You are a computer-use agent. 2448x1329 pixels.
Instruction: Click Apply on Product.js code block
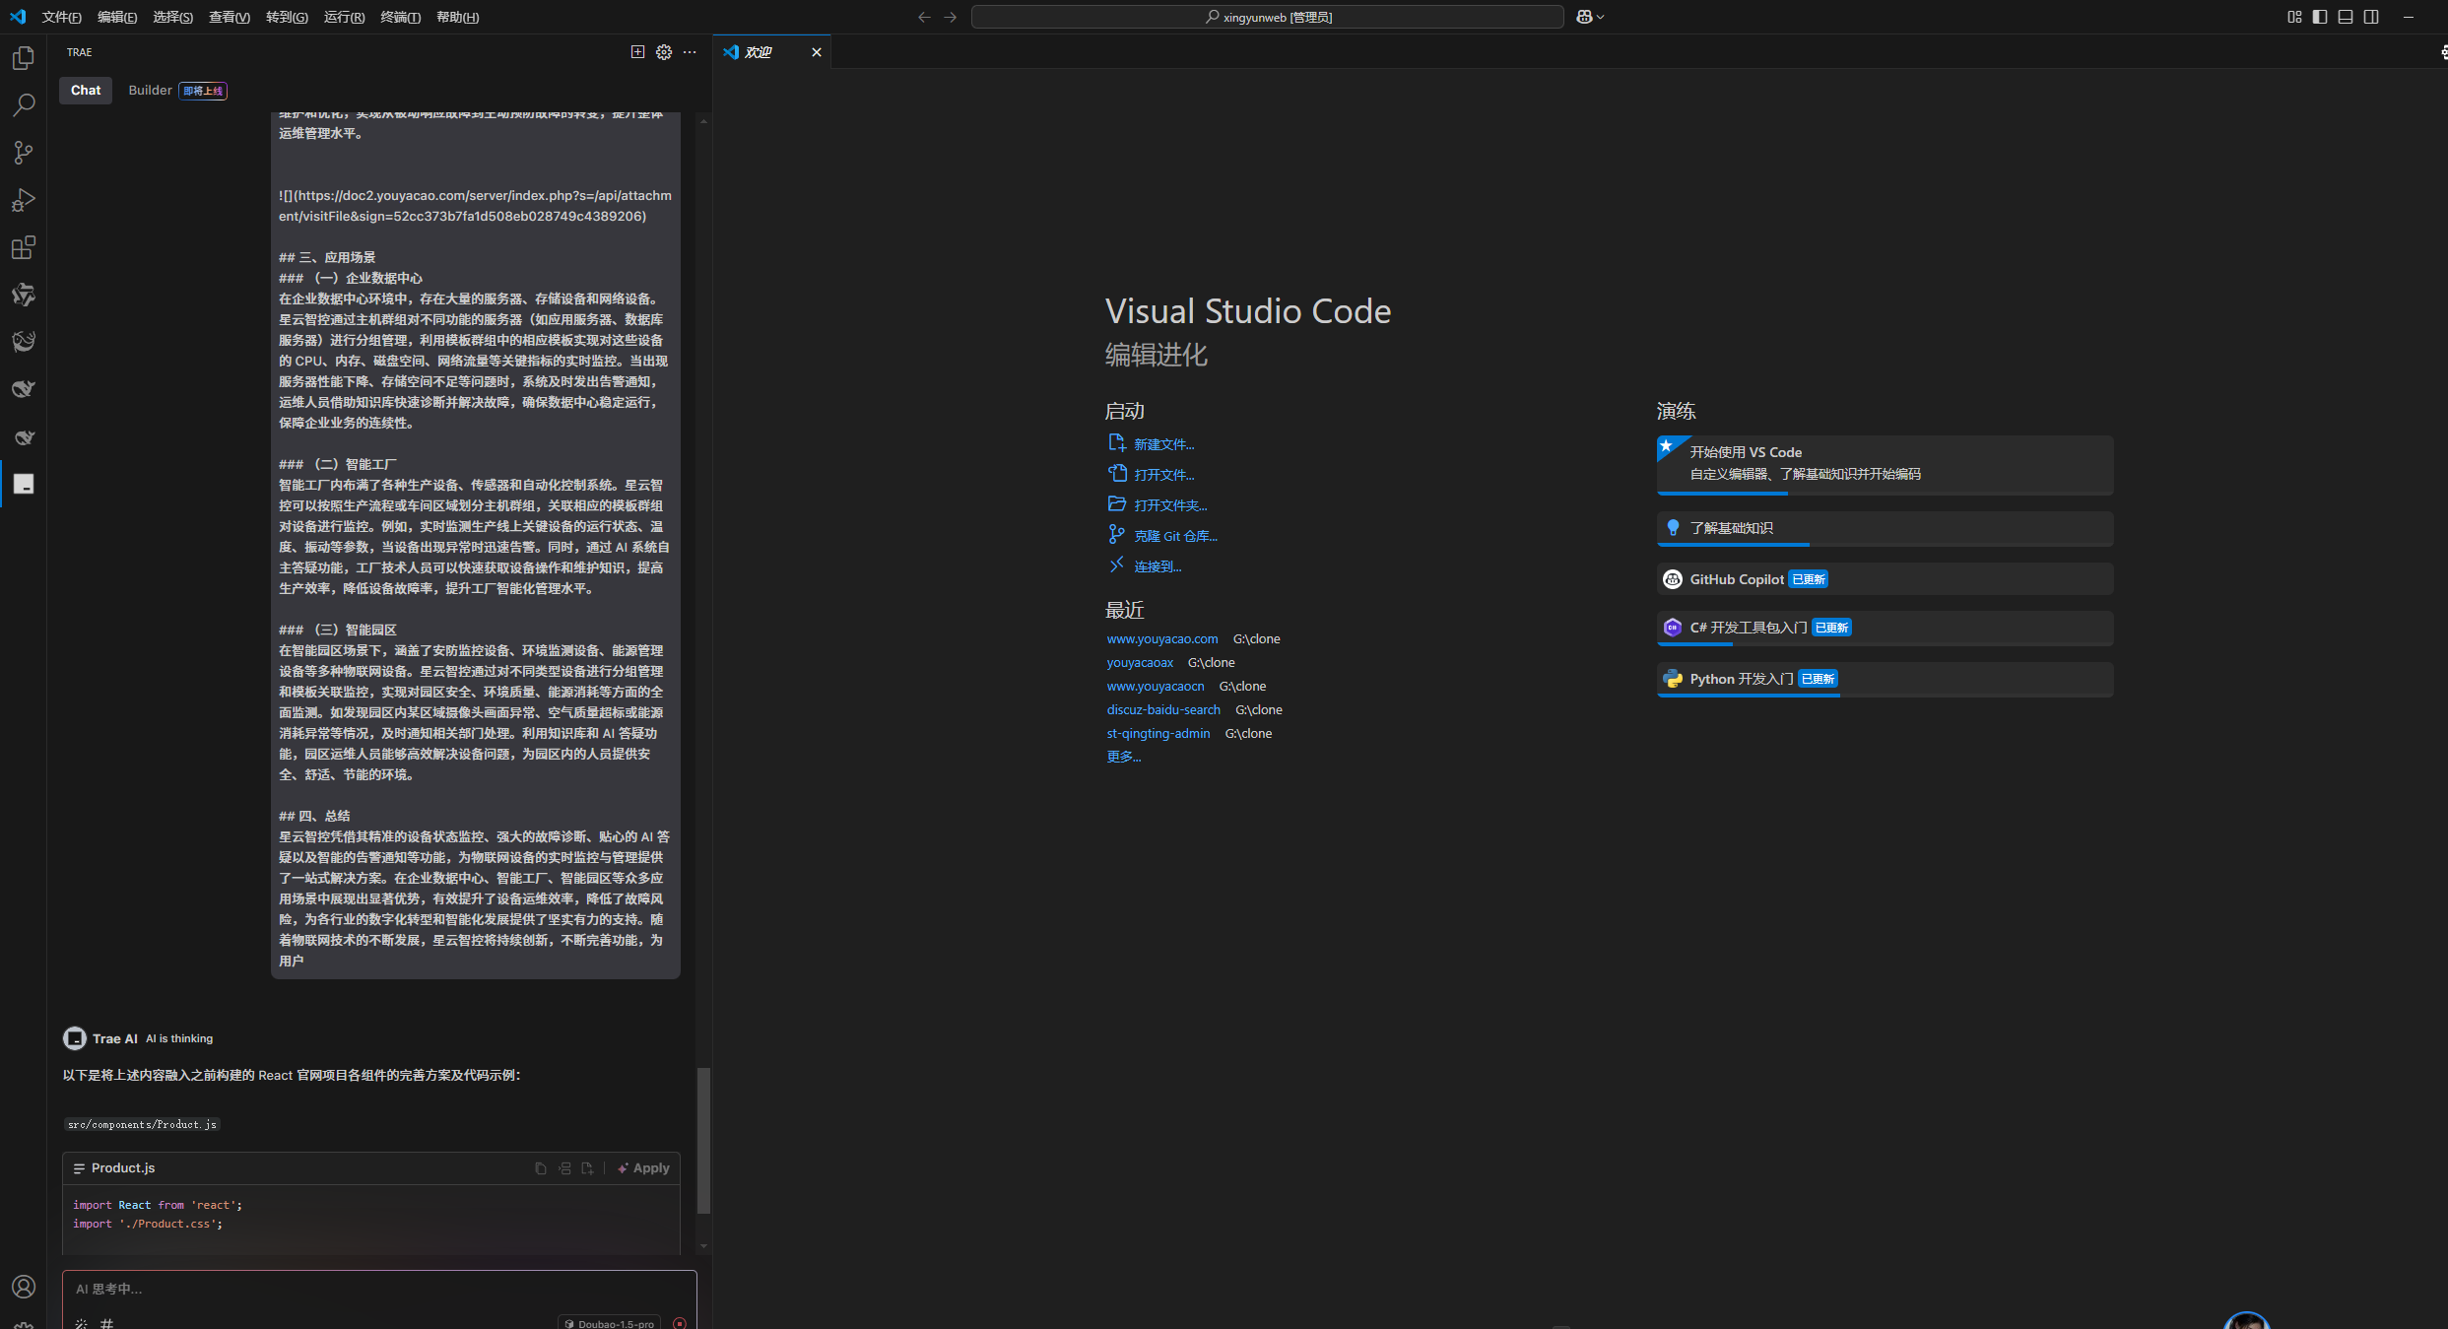[643, 1168]
